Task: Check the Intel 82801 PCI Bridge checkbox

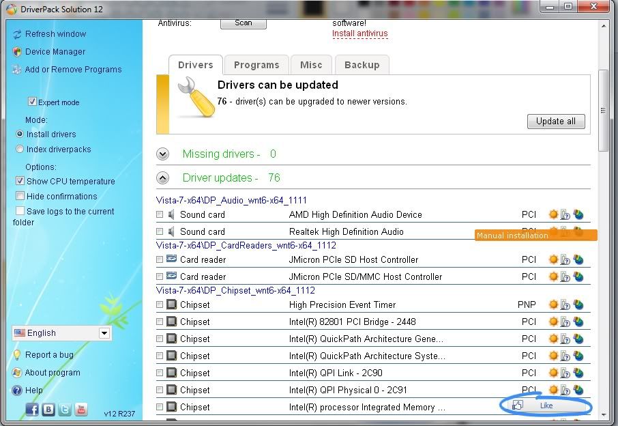Action: [160, 322]
